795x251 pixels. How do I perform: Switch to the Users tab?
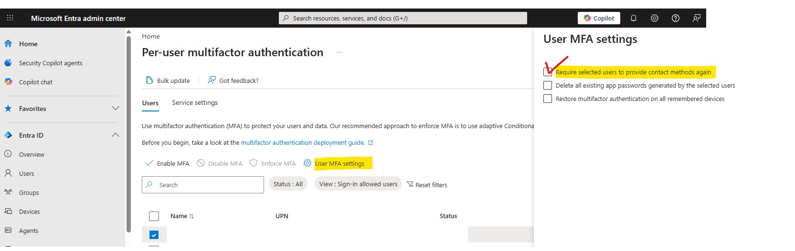point(150,103)
